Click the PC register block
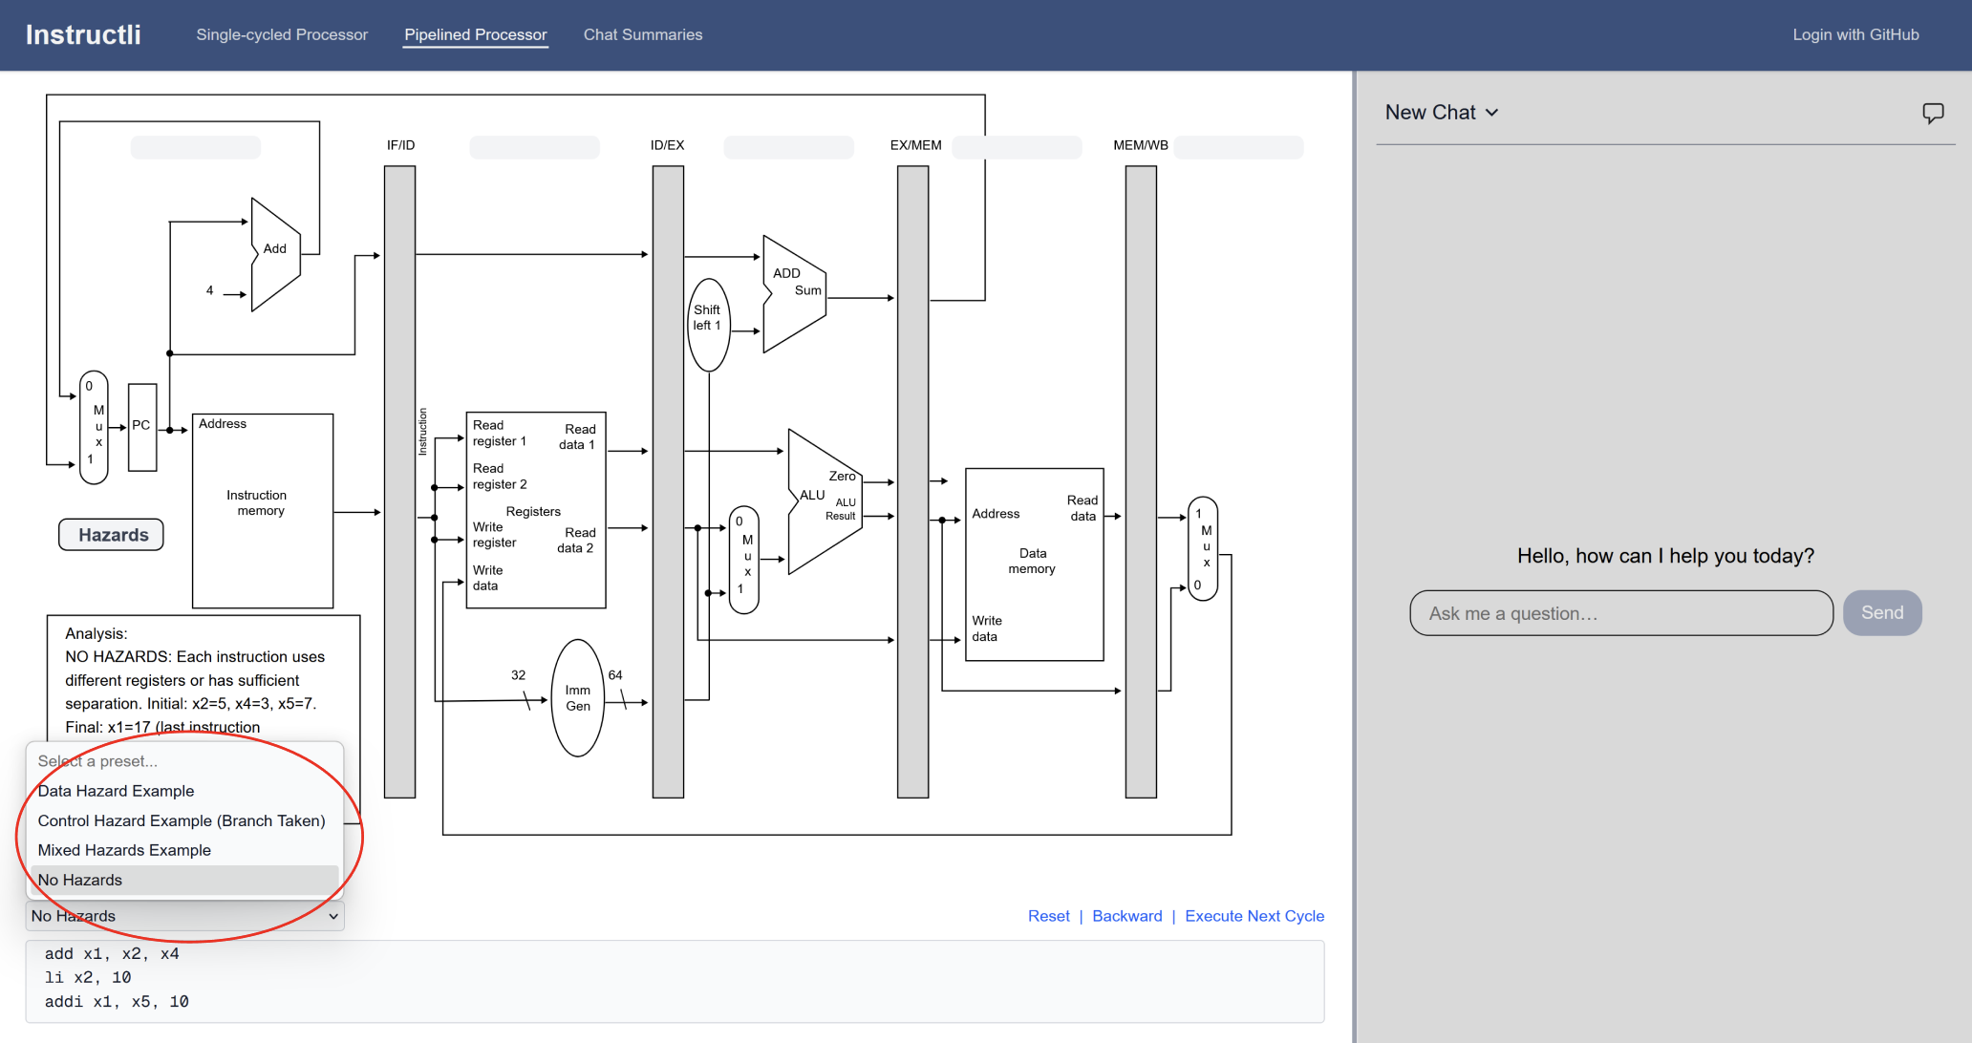The height and width of the screenshot is (1043, 1972). [142, 427]
